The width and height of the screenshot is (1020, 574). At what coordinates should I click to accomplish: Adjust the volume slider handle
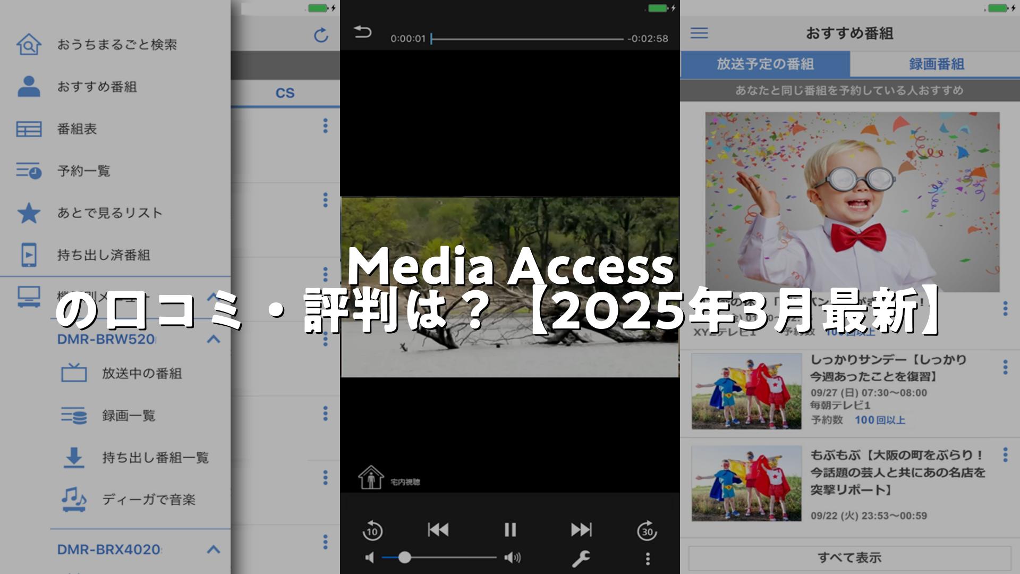pos(405,558)
